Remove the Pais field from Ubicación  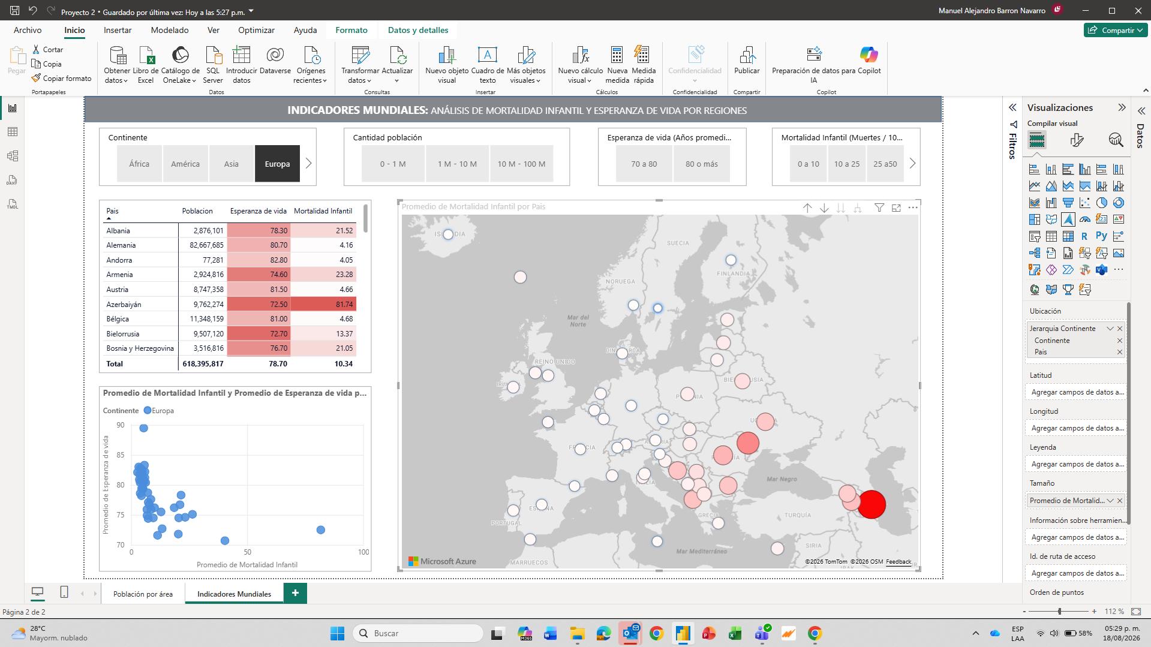tap(1119, 352)
